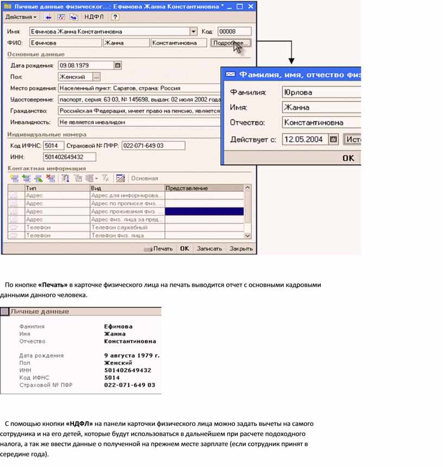Viewport: 443px width, 467px height.
Task: Click the Инвалидность field
Action: (140, 122)
